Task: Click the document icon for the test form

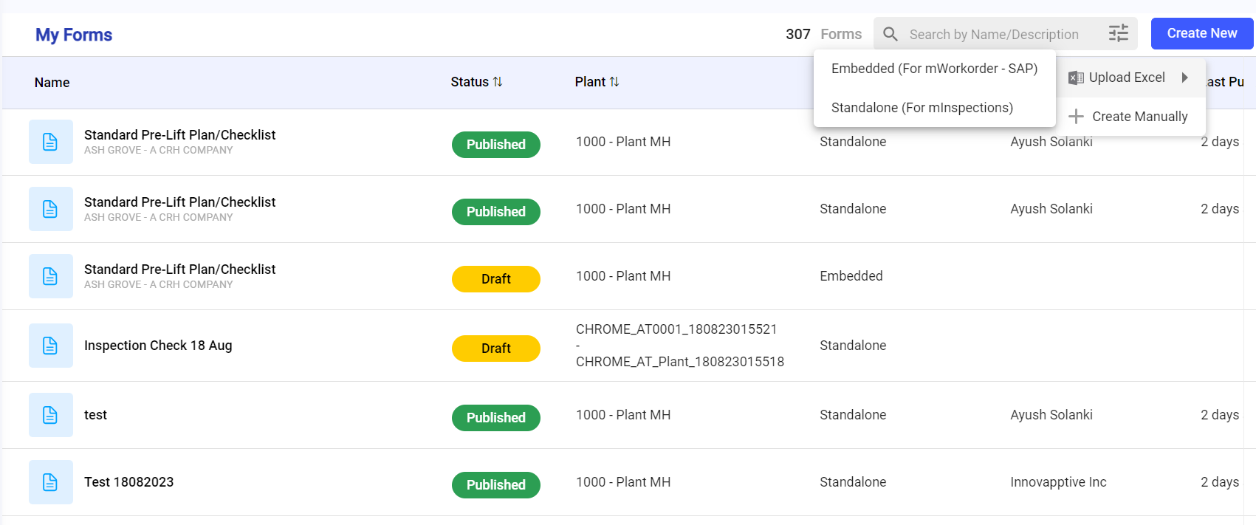Action: 50,415
